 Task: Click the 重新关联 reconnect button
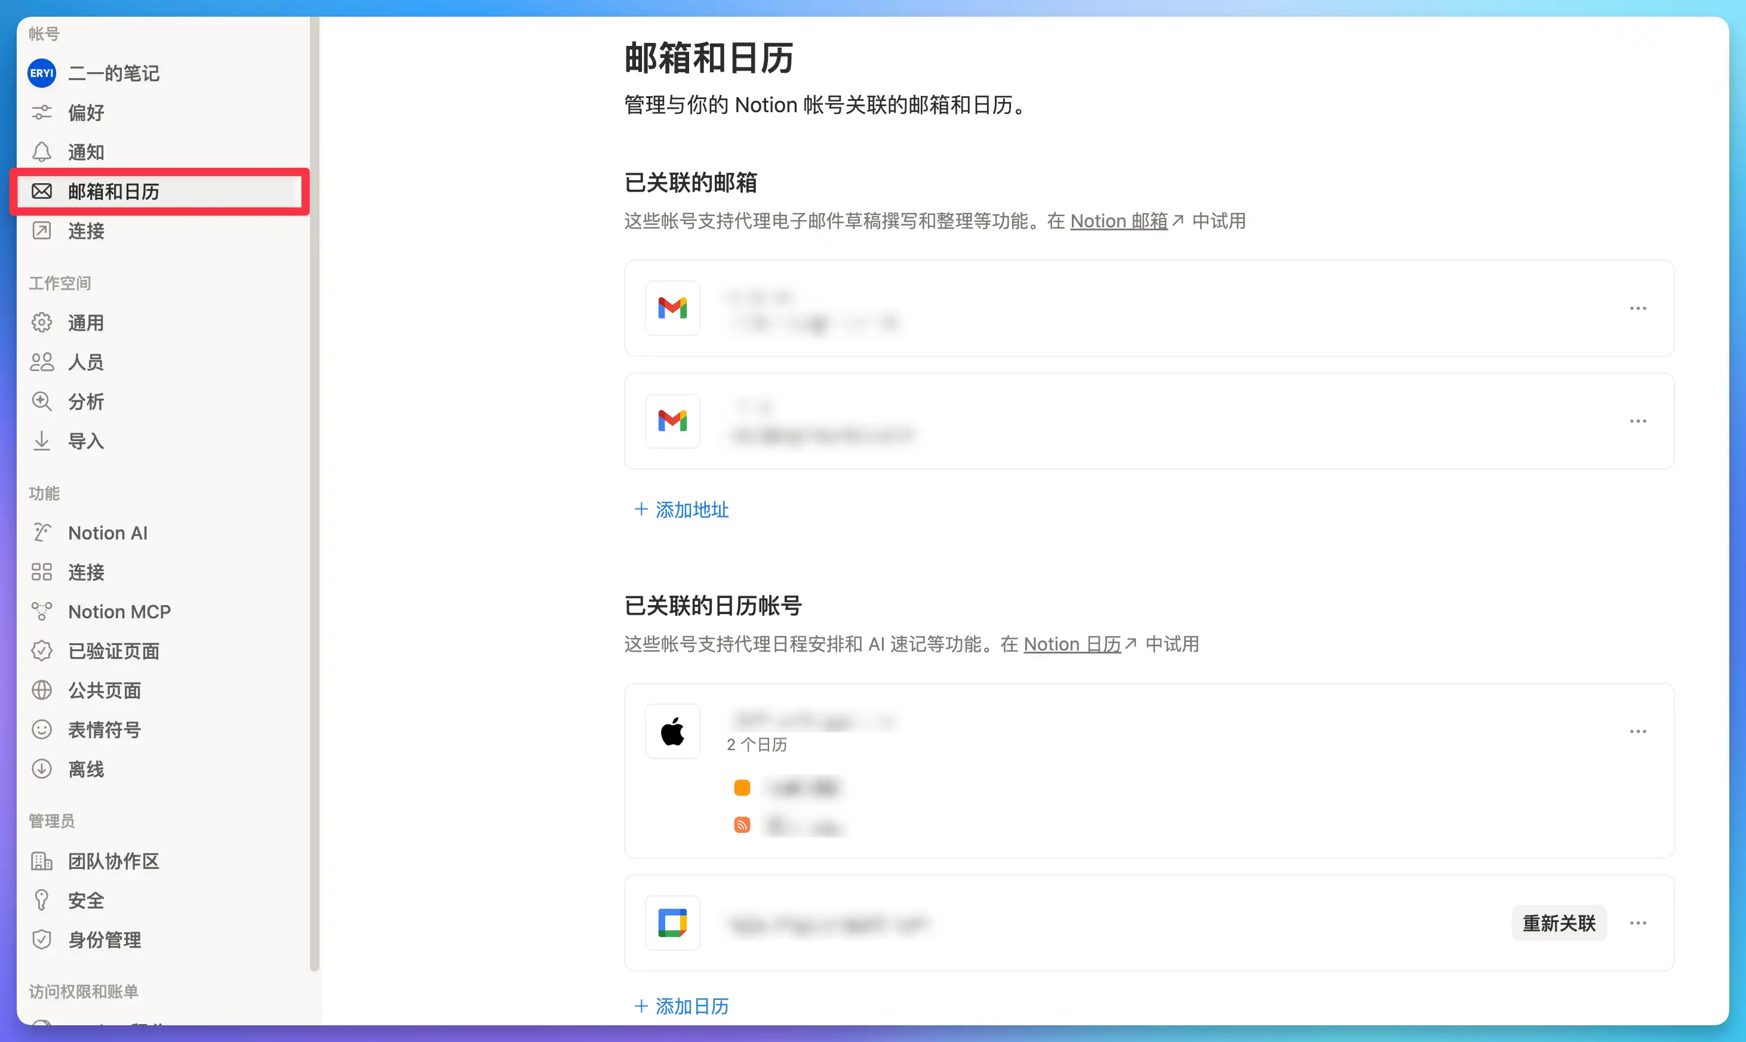(1559, 923)
